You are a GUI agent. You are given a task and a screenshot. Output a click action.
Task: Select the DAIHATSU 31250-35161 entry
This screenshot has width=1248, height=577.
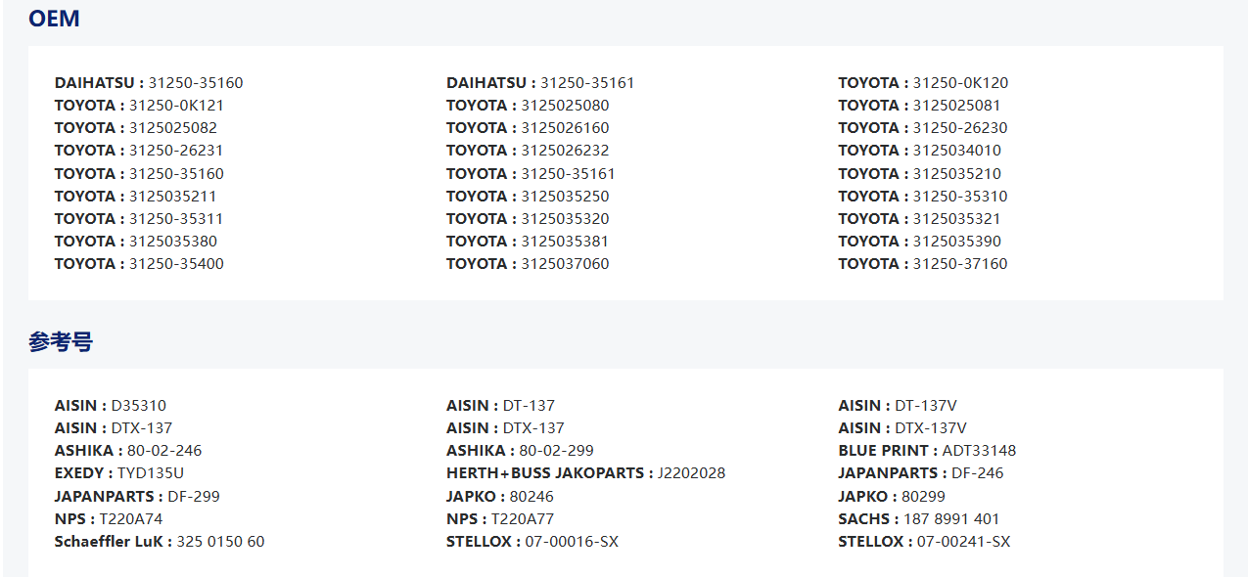click(540, 83)
